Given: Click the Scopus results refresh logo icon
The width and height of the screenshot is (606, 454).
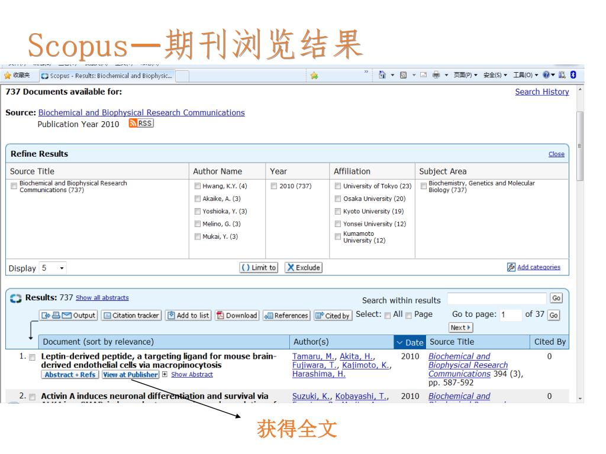Looking at the screenshot, I should (x=16, y=299).
